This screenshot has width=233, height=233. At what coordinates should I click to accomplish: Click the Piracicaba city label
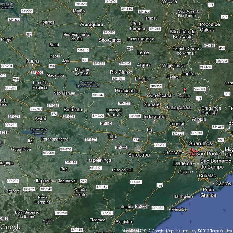126,90
